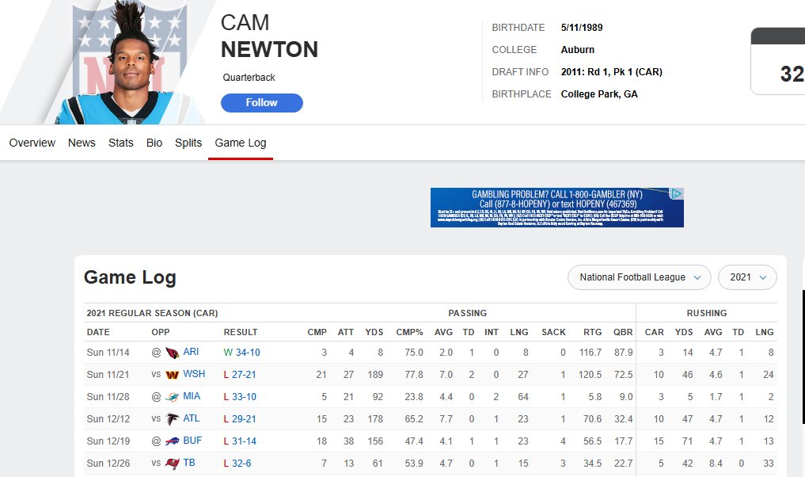Screen dimensions: 805x477
Task: Click the Miami Dolphins team logo
Action: pos(172,397)
